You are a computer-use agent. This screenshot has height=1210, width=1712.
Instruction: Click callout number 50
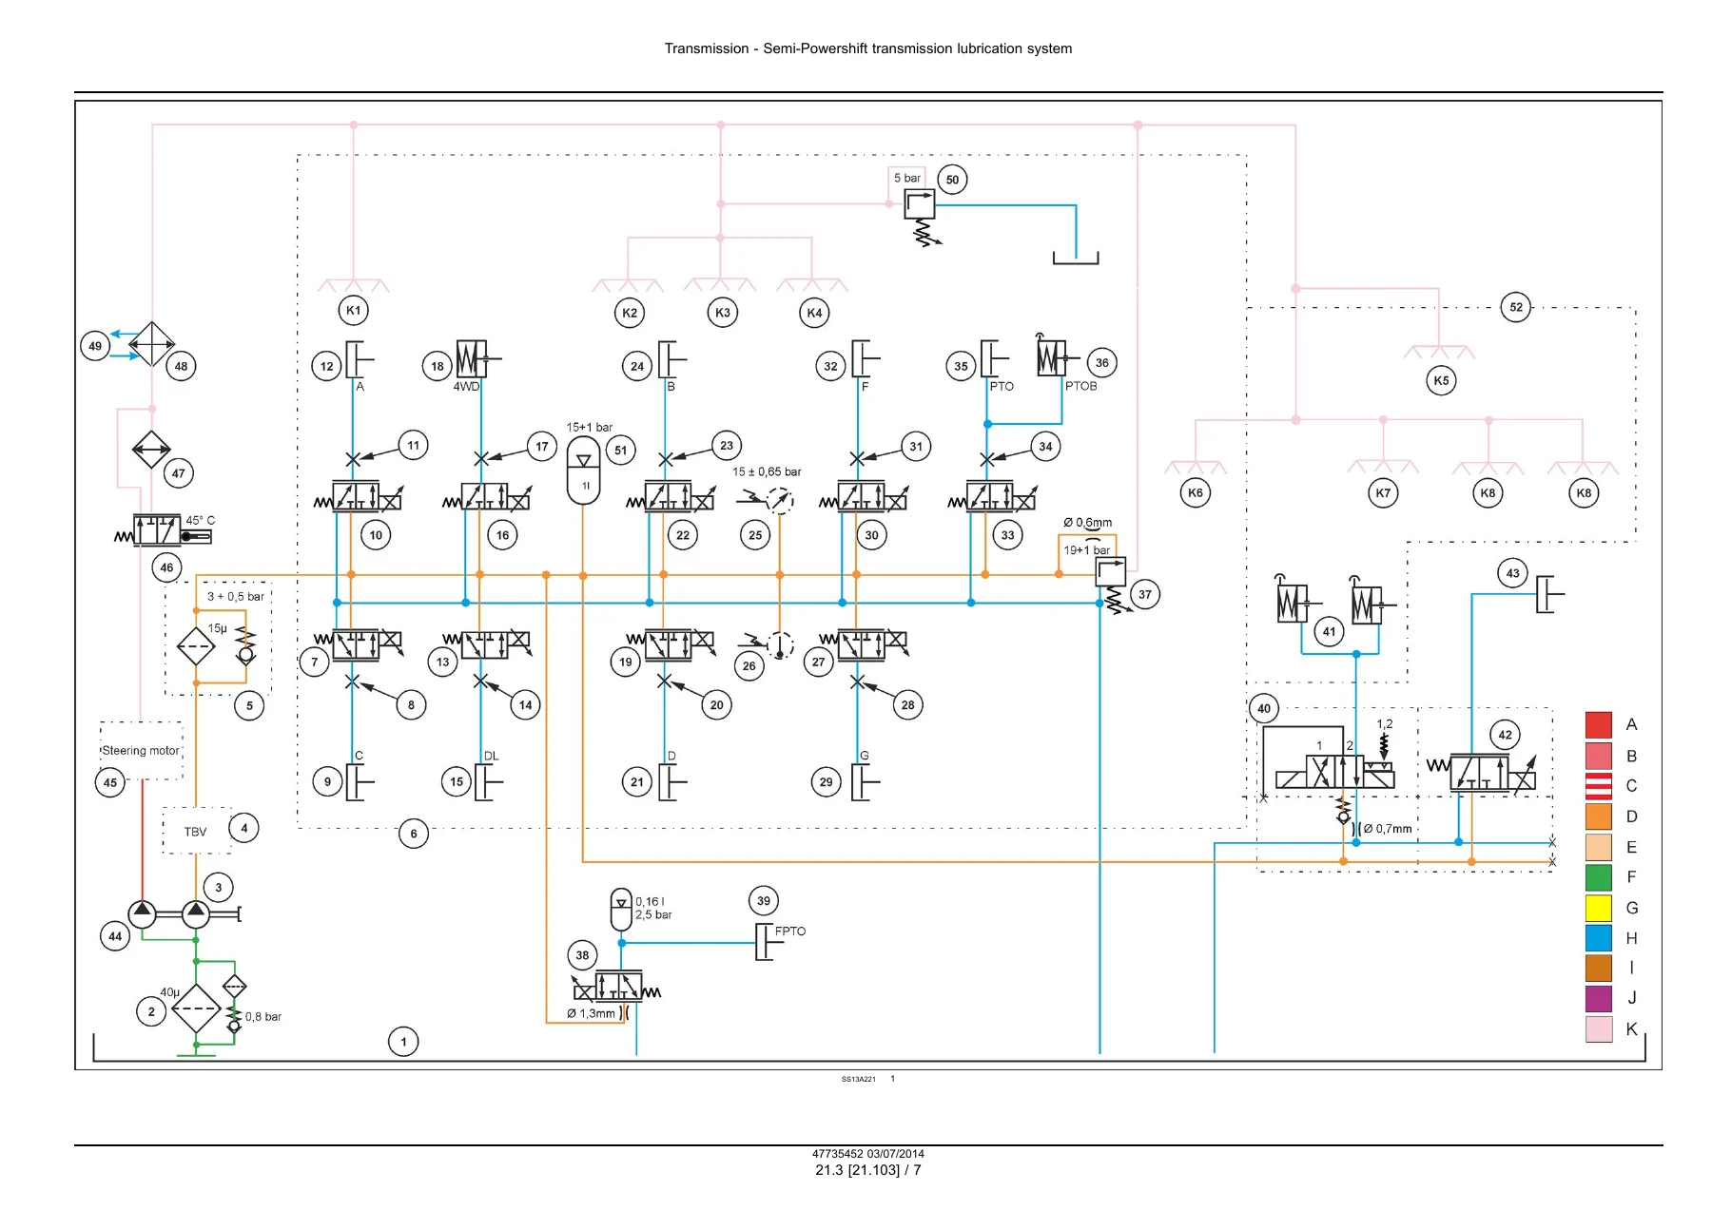[x=952, y=180]
